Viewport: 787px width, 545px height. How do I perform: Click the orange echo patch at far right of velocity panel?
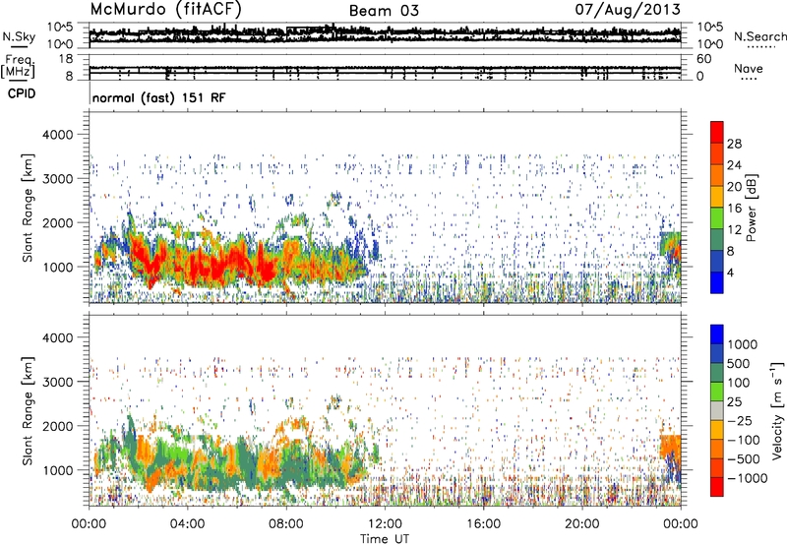670,449
